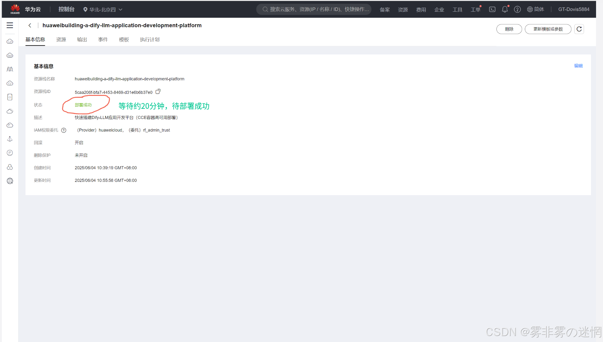Open the globe sidebar service icon

point(10,181)
